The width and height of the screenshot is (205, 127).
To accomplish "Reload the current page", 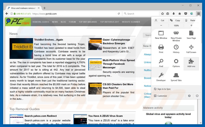I will [119, 14].
